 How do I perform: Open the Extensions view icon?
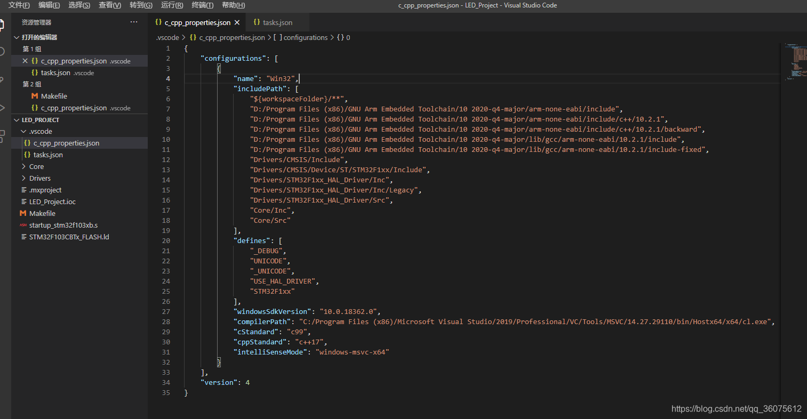coord(2,135)
